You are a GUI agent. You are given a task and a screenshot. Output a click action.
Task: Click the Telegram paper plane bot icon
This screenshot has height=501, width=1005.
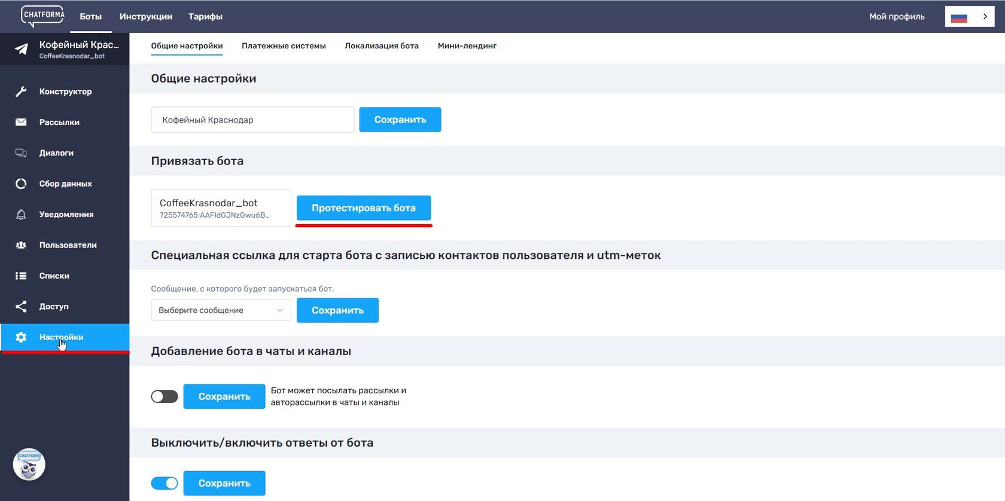pyautogui.click(x=21, y=49)
